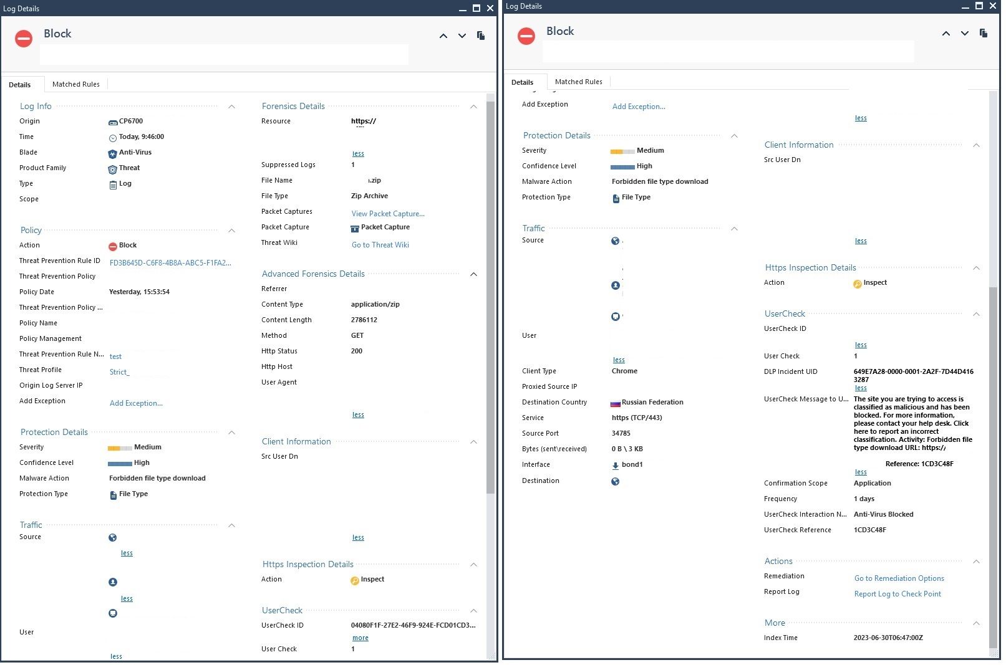1006x665 pixels.
Task: Collapse the Actions section
Action: point(977,562)
